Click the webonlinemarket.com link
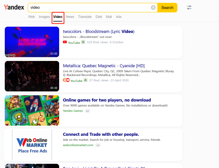This screenshot has width=219, height=168. coord(78,145)
